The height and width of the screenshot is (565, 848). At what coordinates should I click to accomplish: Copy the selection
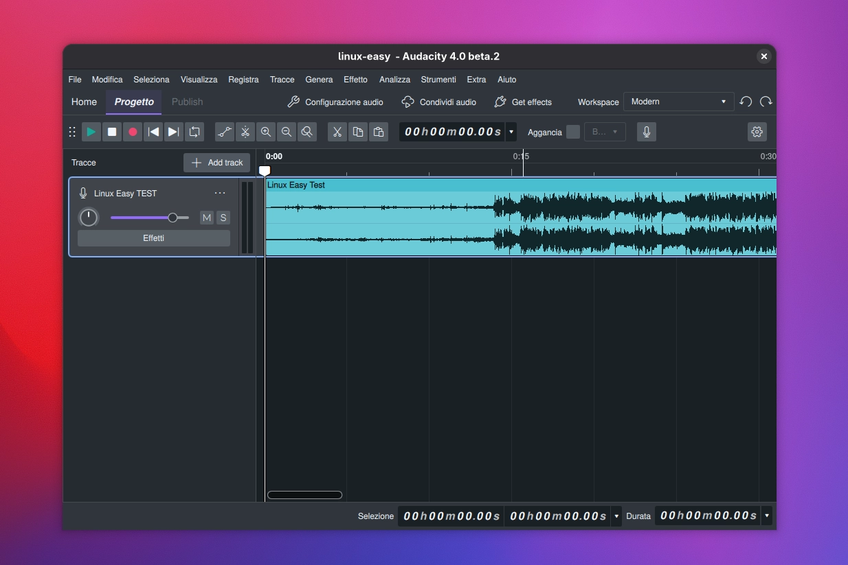coord(358,132)
